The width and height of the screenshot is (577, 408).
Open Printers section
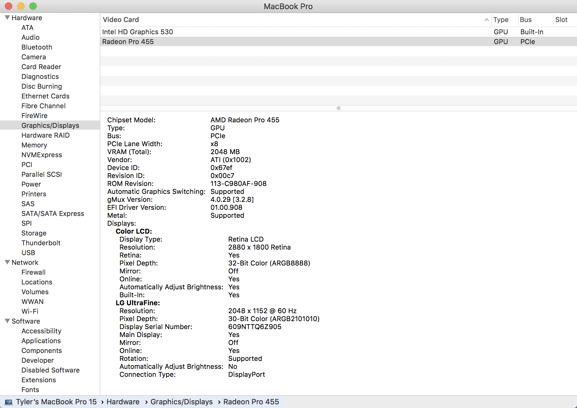(34, 194)
